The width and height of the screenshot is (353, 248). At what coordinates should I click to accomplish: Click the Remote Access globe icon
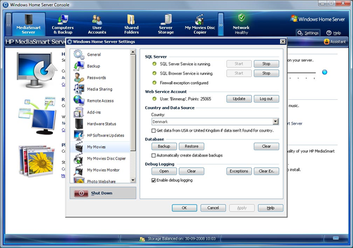click(79, 101)
